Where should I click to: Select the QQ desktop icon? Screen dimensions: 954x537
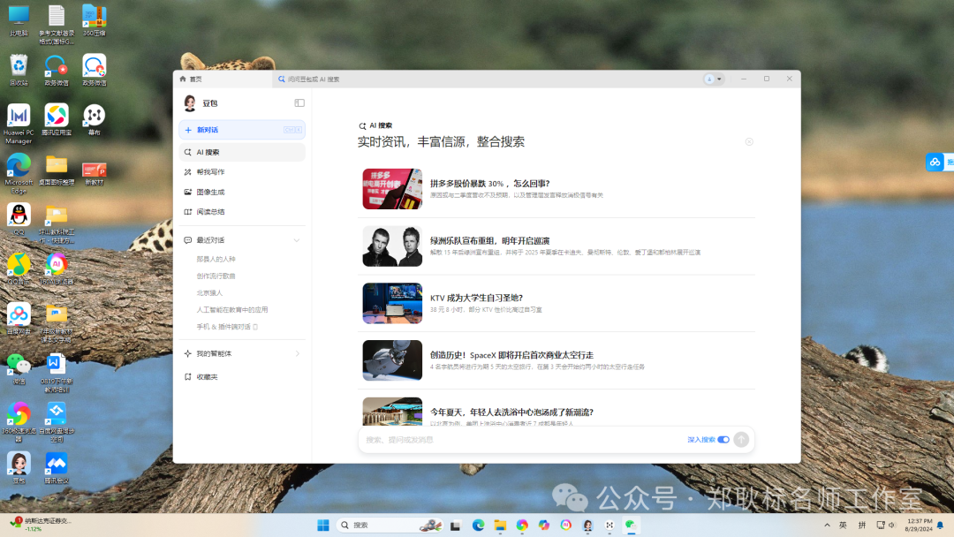[x=19, y=220]
